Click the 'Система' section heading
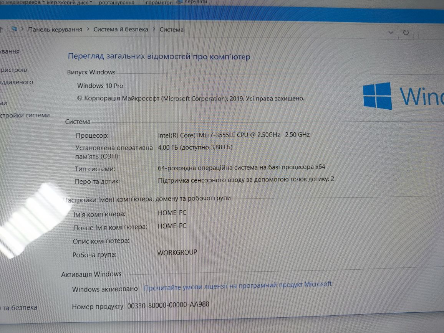Image resolution: width=444 pixels, height=333 pixels. click(78, 122)
